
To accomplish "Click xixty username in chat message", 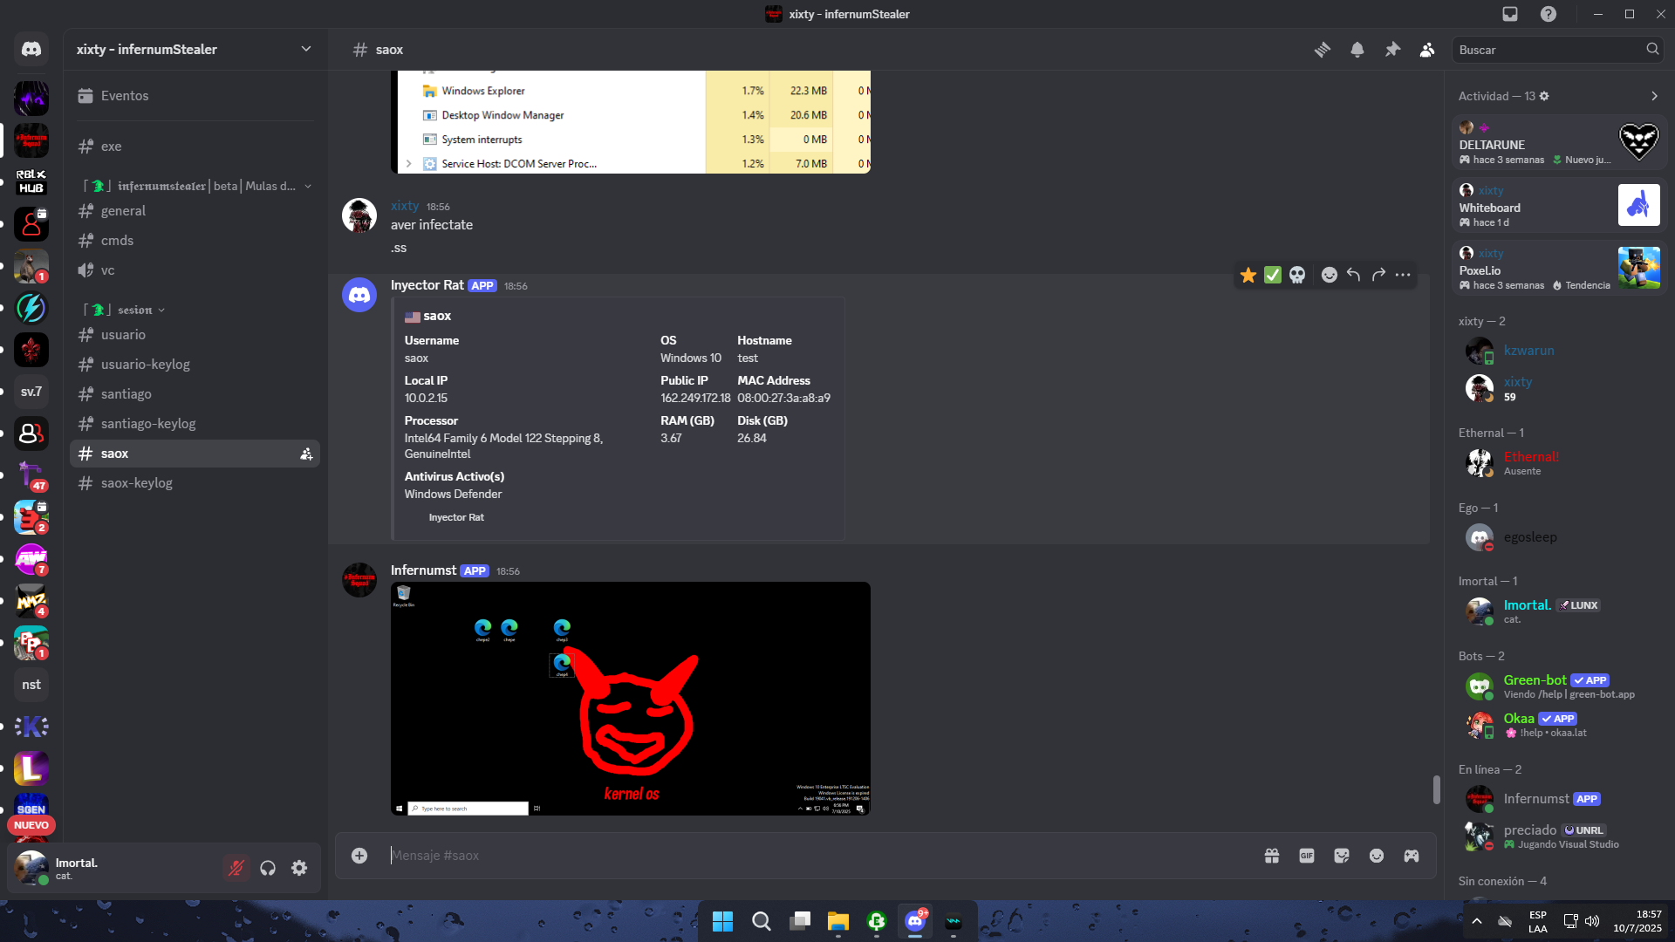I will [x=405, y=206].
